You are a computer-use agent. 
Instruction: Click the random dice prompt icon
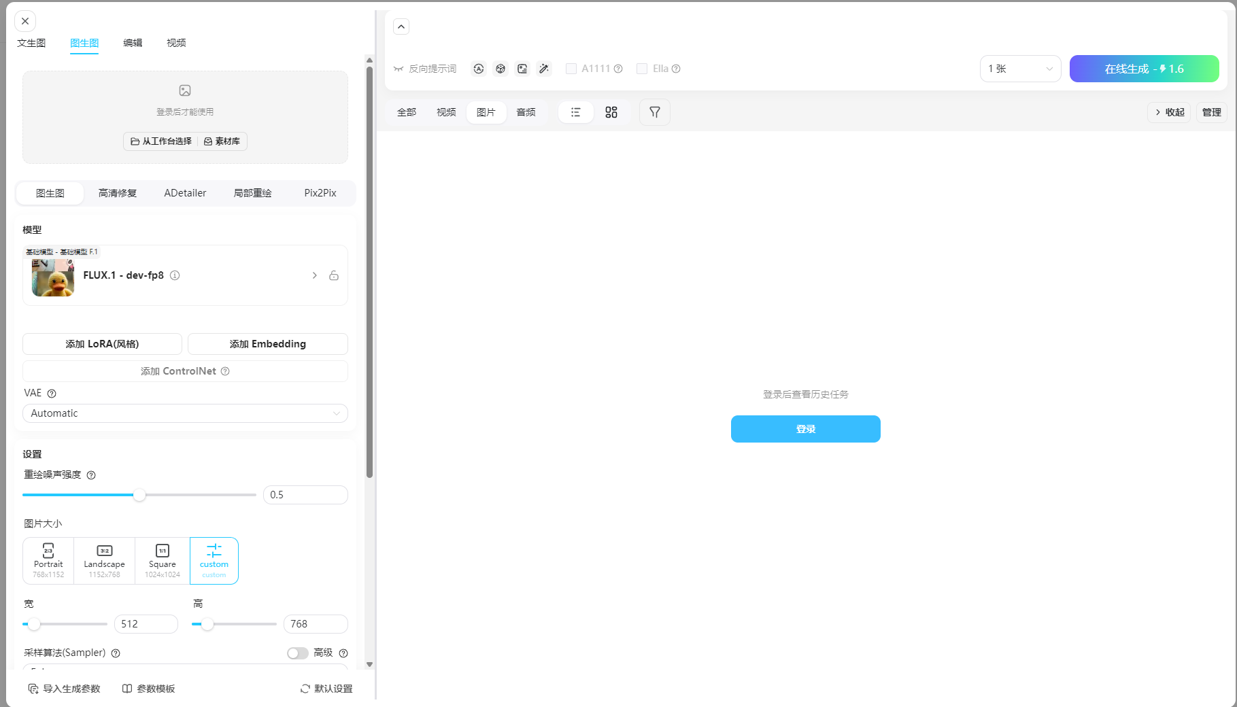pyautogui.click(x=501, y=69)
